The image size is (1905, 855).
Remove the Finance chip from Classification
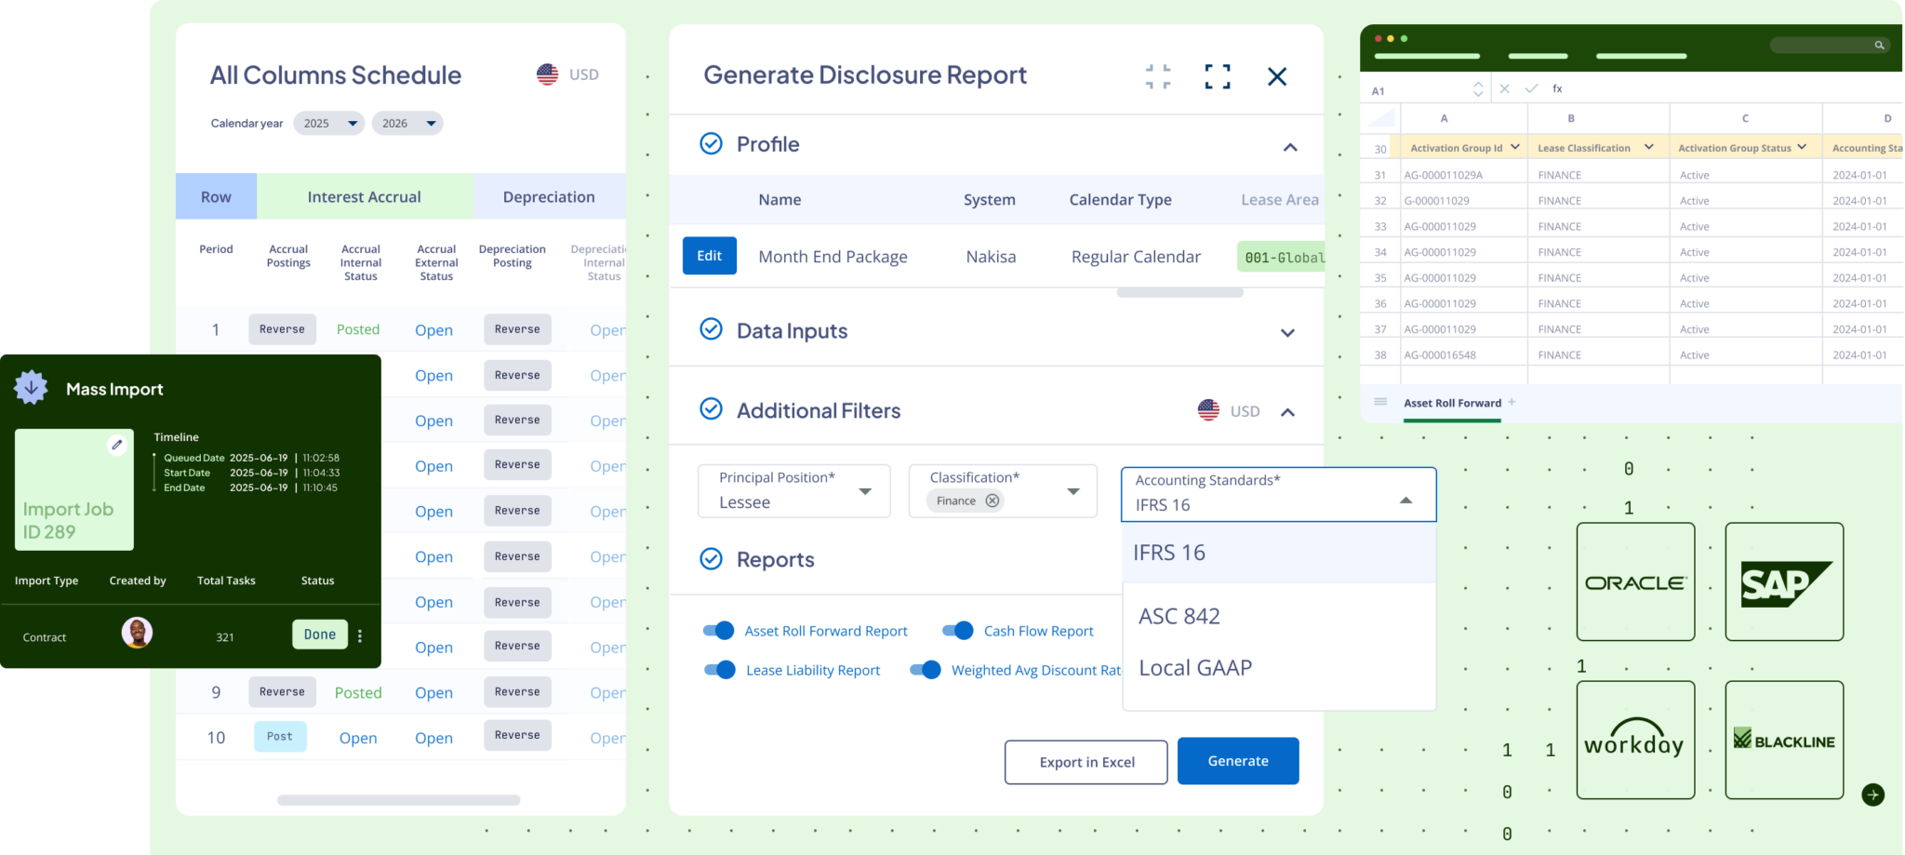point(992,501)
